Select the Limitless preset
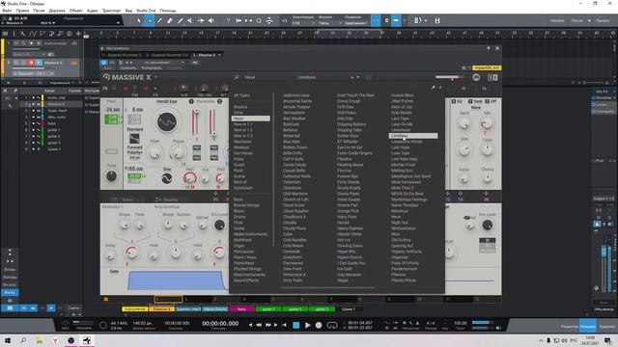 pyautogui.click(x=413, y=136)
